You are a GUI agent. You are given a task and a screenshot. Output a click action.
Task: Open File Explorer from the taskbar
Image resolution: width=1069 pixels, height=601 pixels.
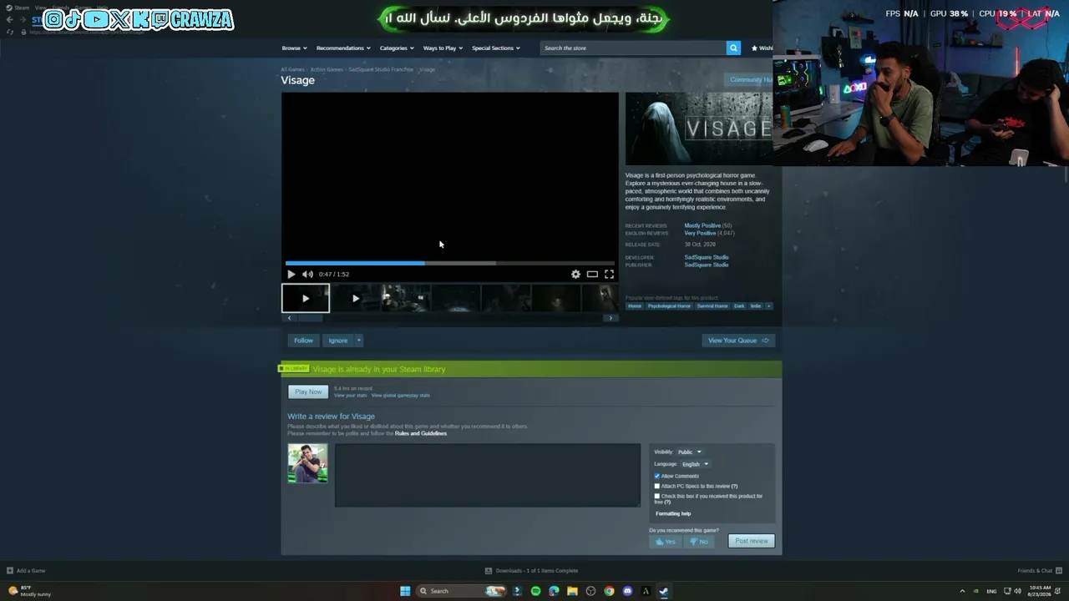(x=572, y=591)
